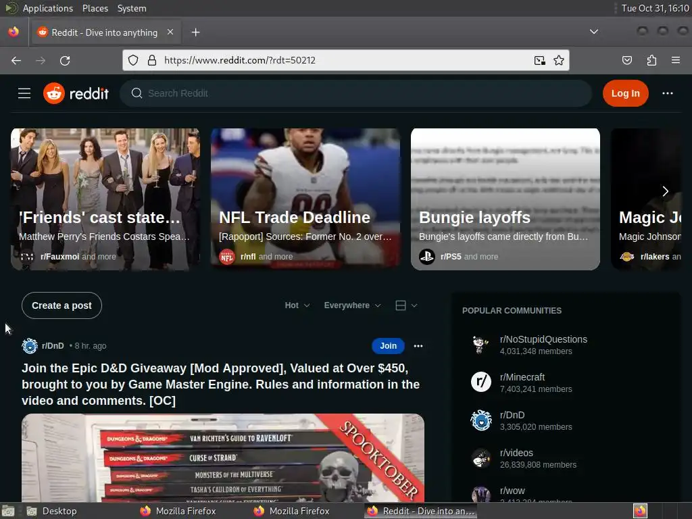Open the Places menu
This screenshot has width=692, height=519.
[95, 8]
